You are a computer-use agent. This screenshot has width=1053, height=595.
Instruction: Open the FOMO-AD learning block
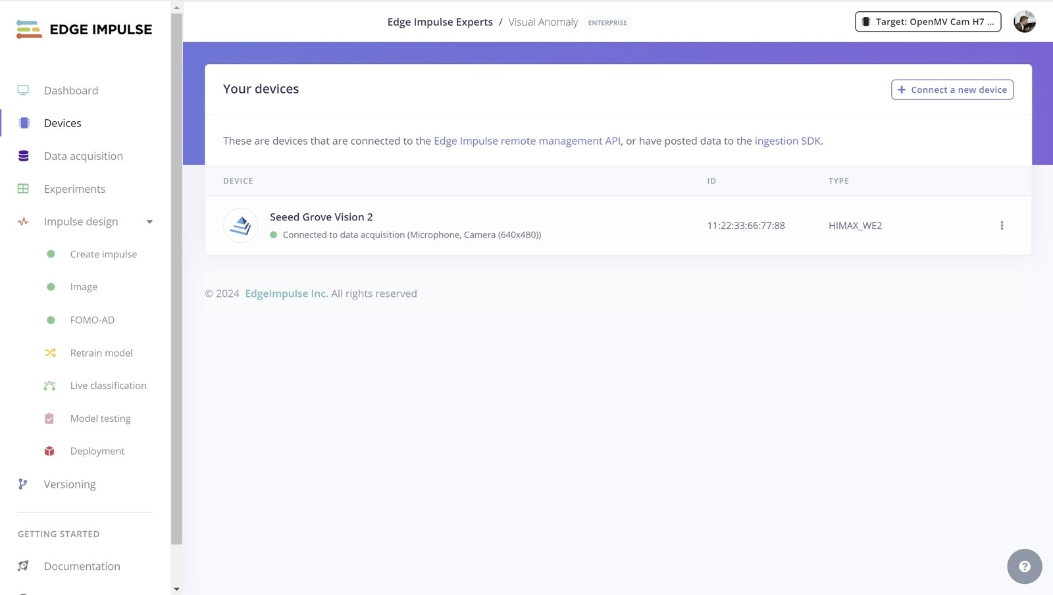[92, 320]
